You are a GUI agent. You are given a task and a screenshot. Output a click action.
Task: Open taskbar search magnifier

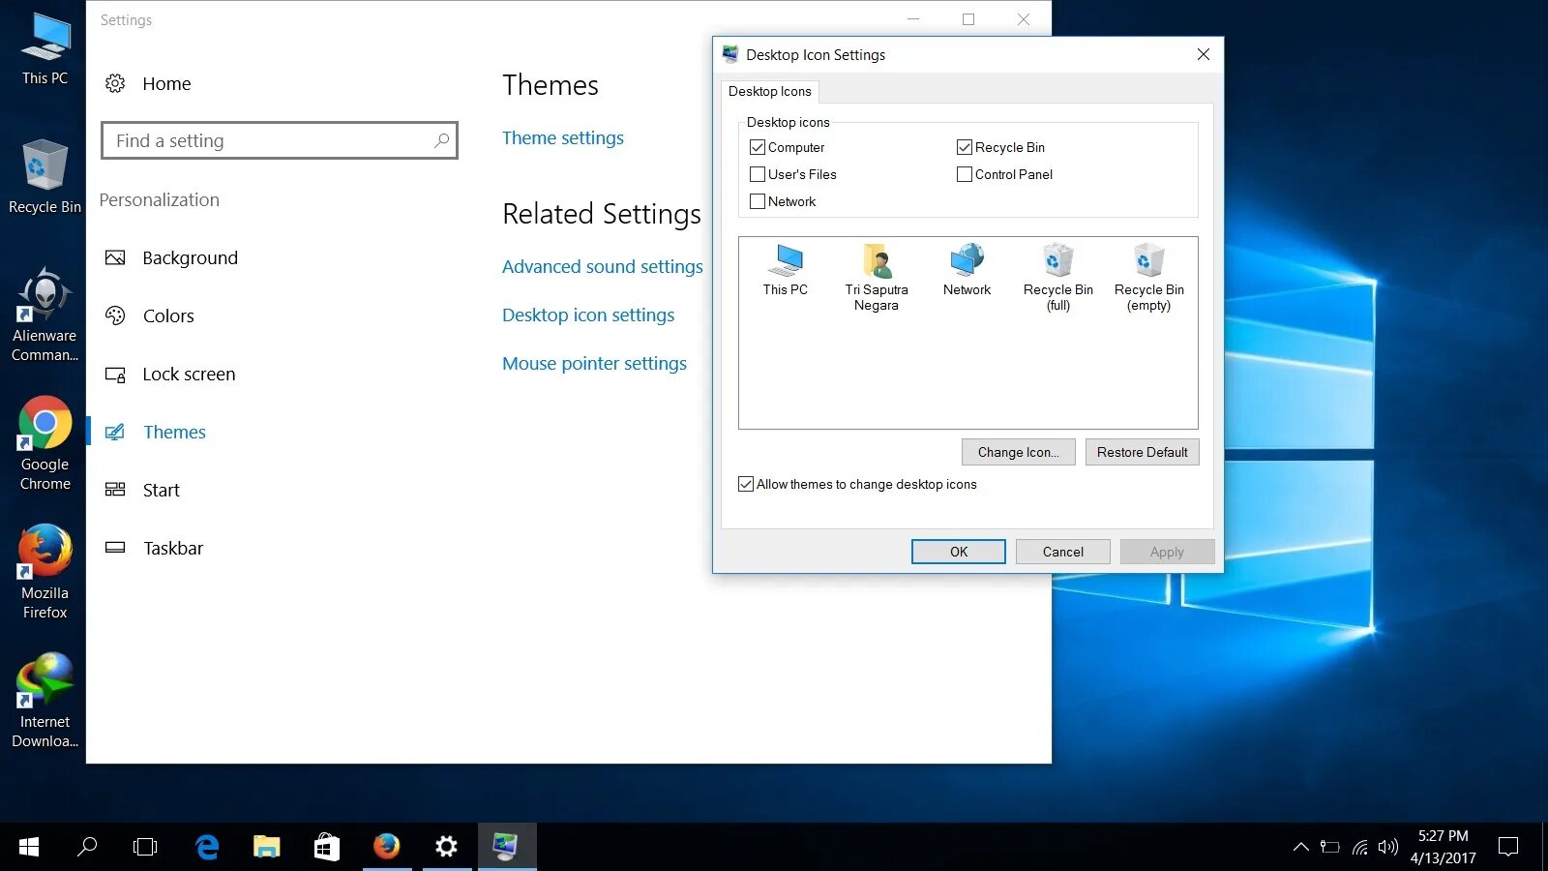click(87, 847)
